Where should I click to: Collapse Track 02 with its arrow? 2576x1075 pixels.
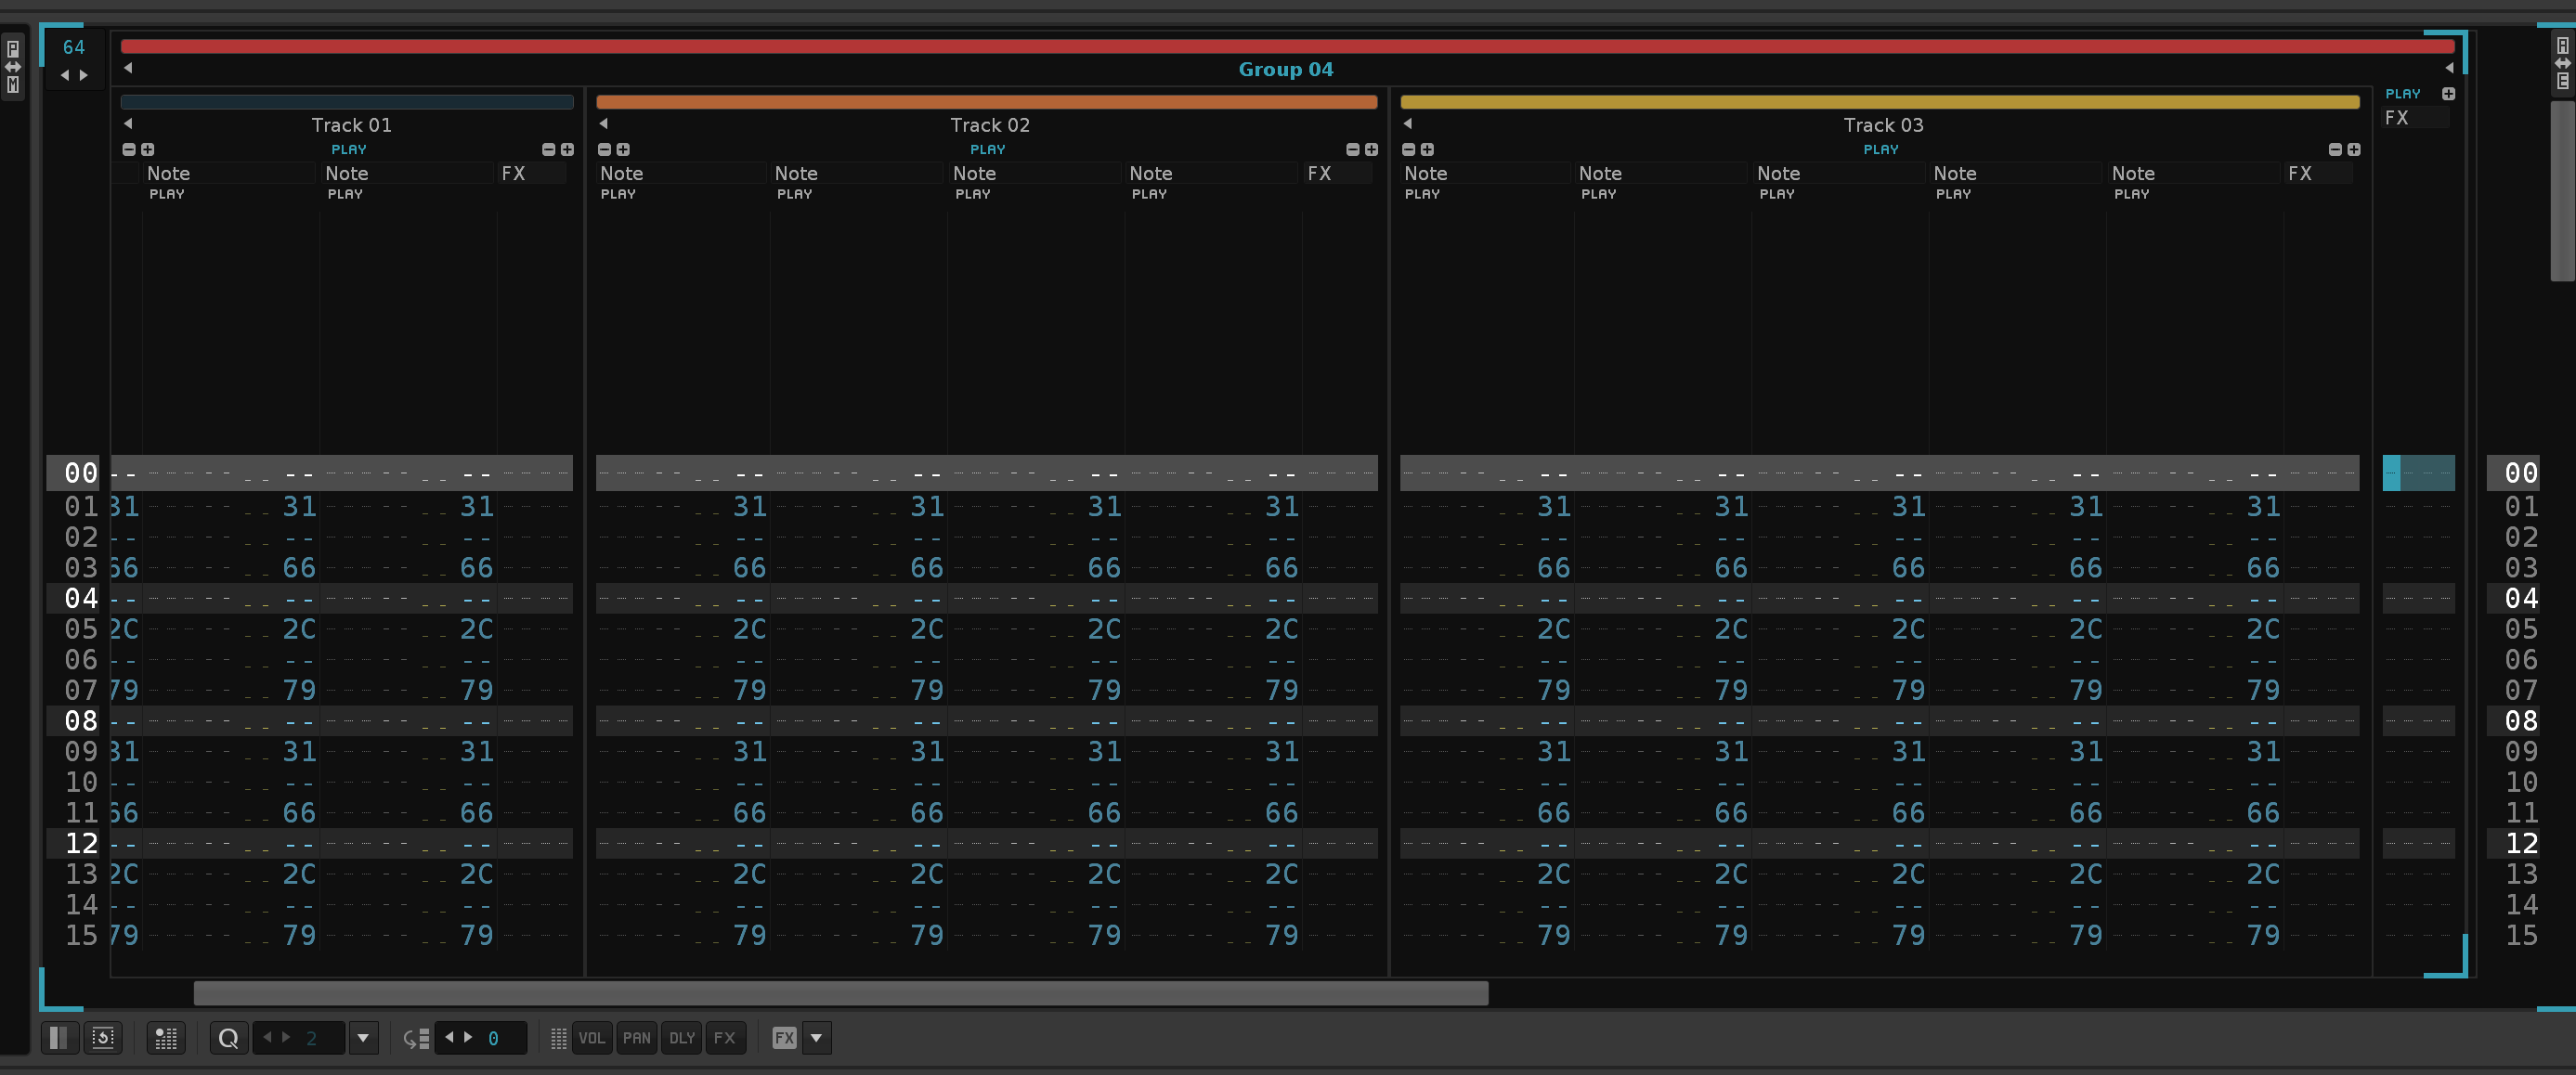604,123
